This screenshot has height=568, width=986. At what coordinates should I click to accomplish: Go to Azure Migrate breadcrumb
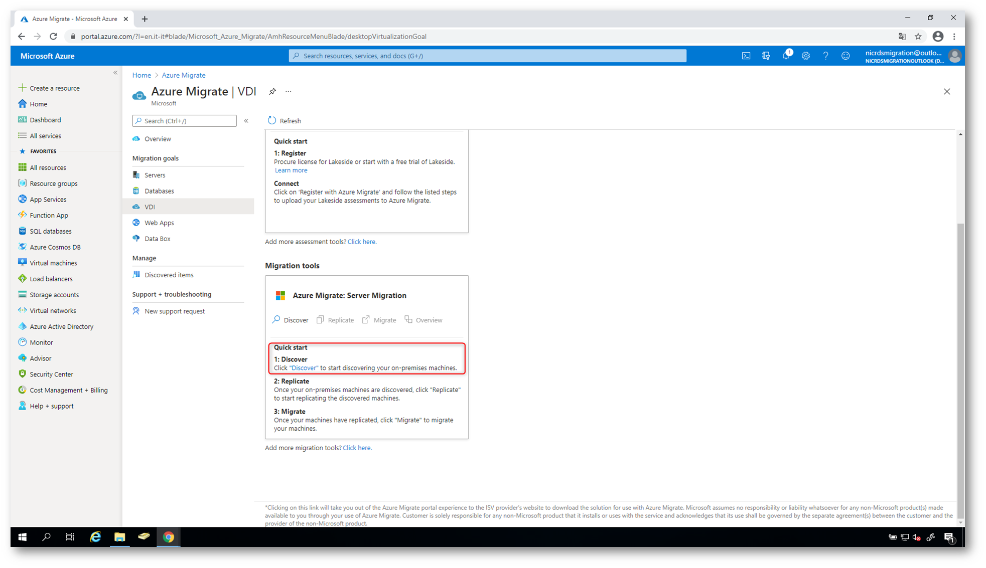click(x=184, y=75)
